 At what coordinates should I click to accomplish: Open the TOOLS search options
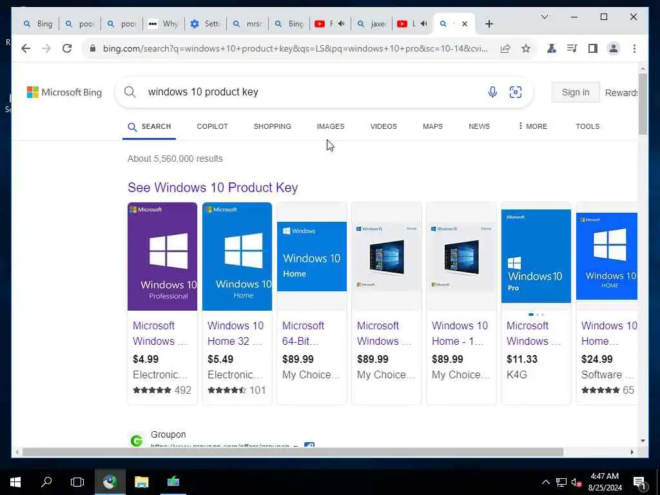pyautogui.click(x=588, y=126)
